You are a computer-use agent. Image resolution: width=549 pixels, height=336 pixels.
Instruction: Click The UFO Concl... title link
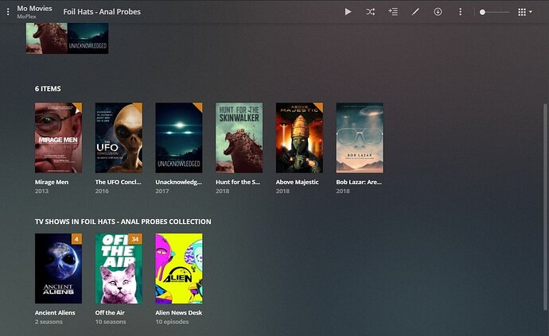pos(118,182)
